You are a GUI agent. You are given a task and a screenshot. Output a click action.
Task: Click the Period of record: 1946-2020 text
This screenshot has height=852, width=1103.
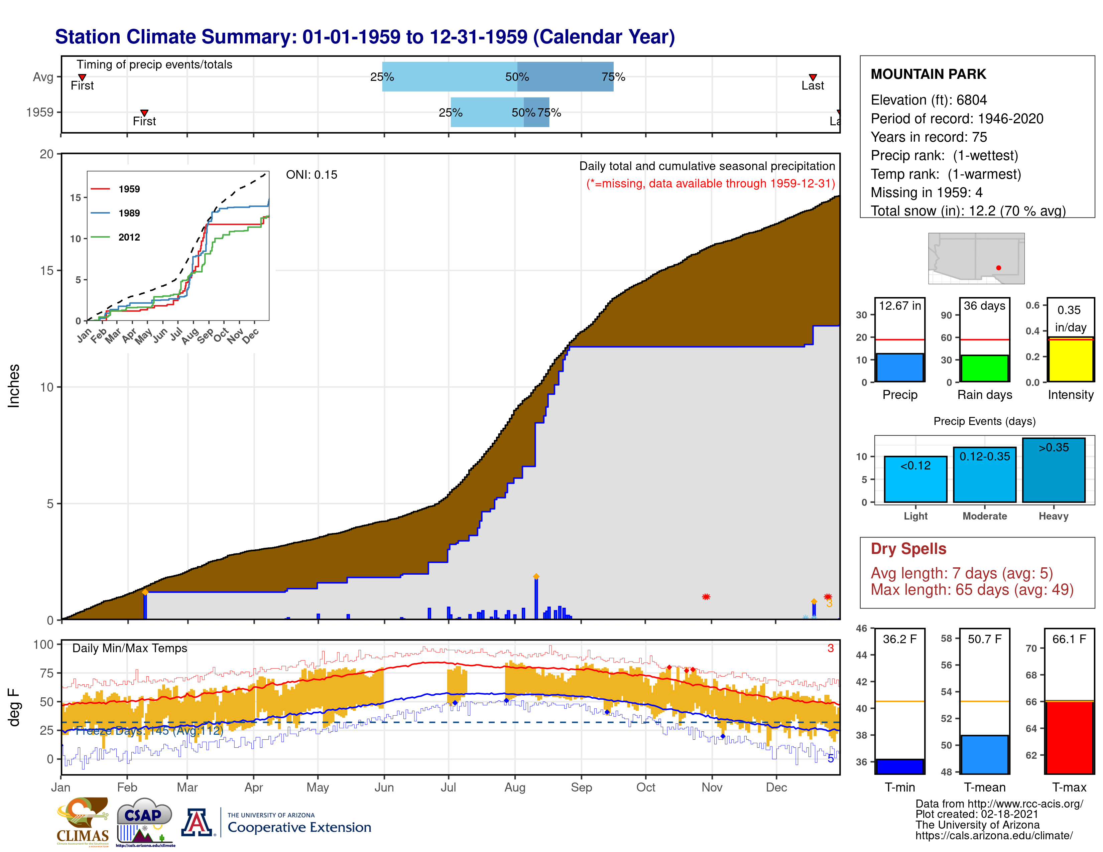(957, 119)
